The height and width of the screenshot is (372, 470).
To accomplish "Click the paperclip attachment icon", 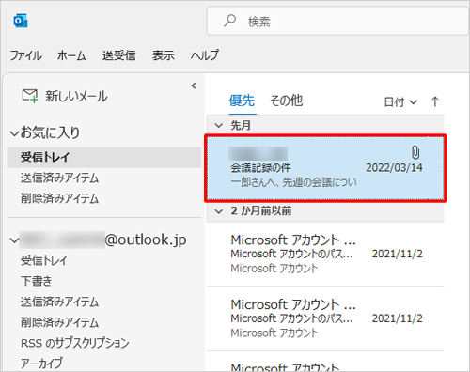I will pyautogui.click(x=415, y=152).
